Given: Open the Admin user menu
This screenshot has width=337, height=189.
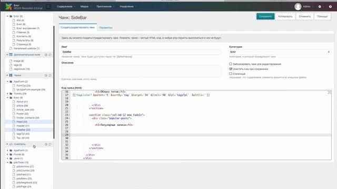Looking at the screenshot, I should click(x=308, y=7).
